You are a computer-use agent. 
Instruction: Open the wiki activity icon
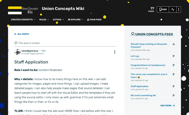[x=172, y=9]
